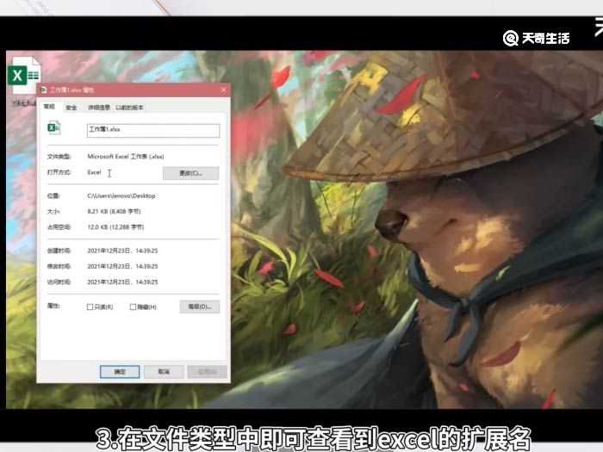Click the location path C:\Users\lenovo\Desktop
The image size is (603, 452).
(121, 196)
